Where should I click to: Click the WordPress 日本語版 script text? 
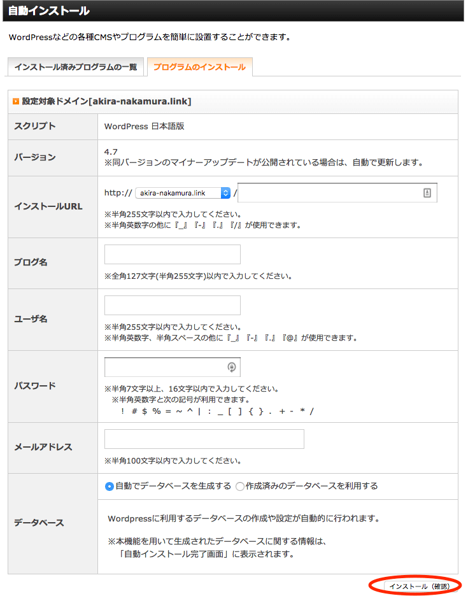click(145, 126)
